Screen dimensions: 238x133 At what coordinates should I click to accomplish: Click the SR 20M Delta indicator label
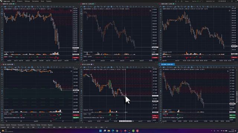pos(165,114)
